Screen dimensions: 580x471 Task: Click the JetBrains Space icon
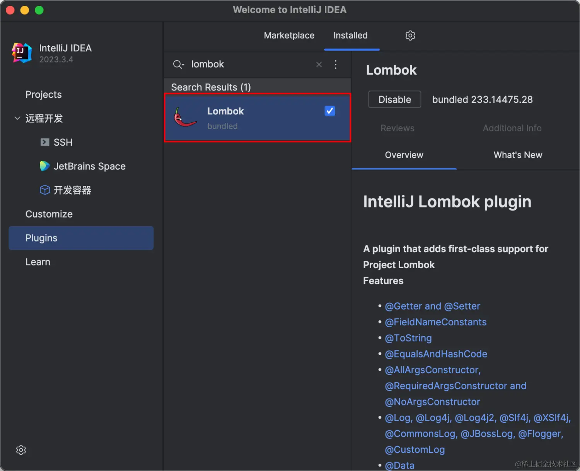45,166
